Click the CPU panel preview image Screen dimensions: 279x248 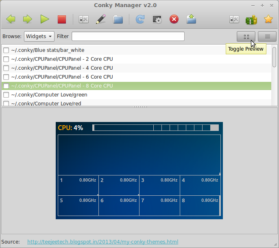[139, 171]
